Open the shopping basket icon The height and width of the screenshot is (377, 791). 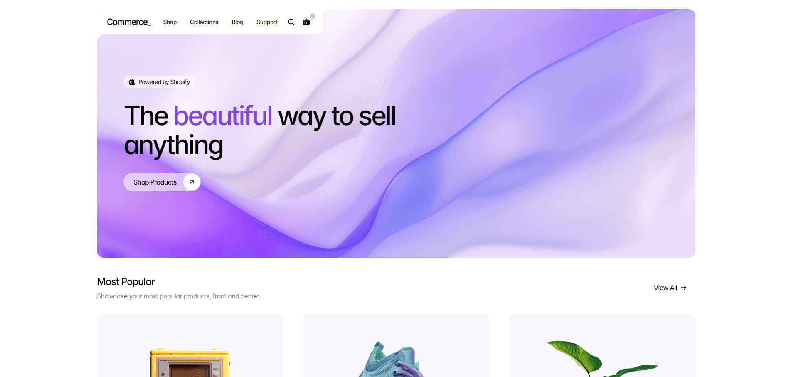coord(306,22)
